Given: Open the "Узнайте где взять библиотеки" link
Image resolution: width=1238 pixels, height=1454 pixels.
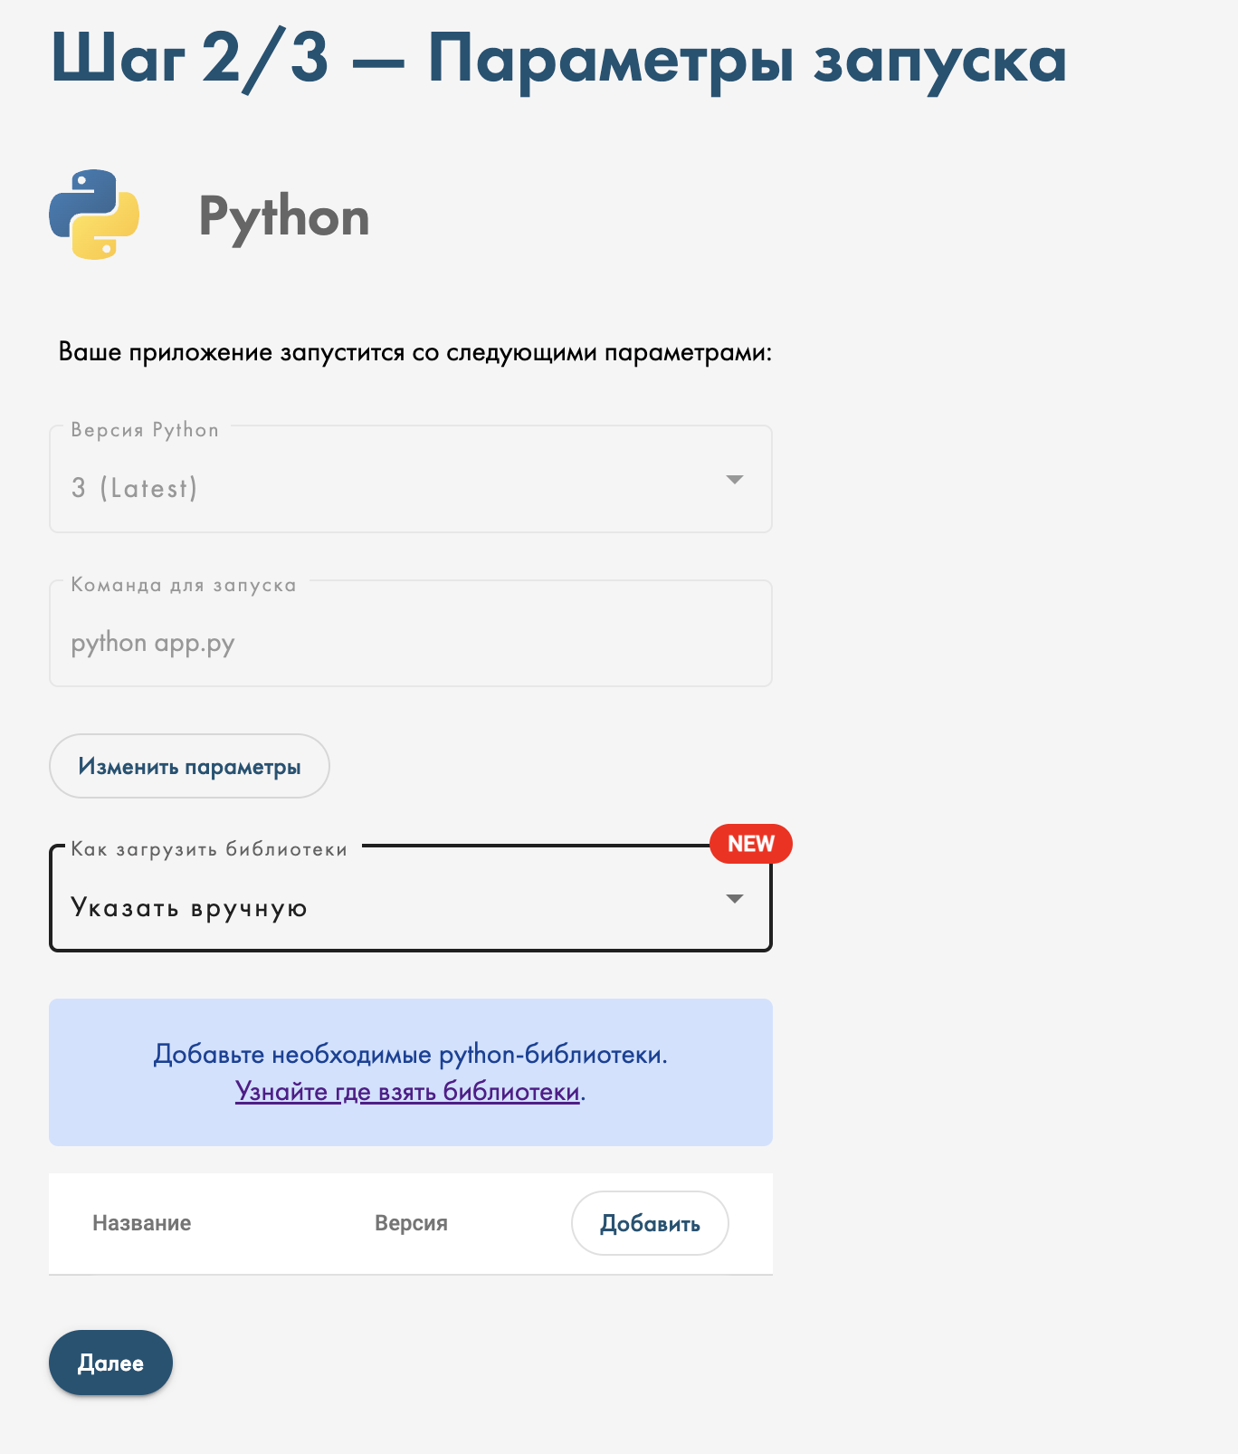Looking at the screenshot, I should 407,1092.
